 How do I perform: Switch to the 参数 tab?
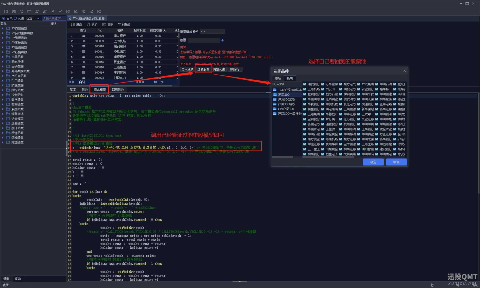(85, 89)
